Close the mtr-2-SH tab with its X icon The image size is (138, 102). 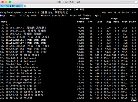pos(2,6)
